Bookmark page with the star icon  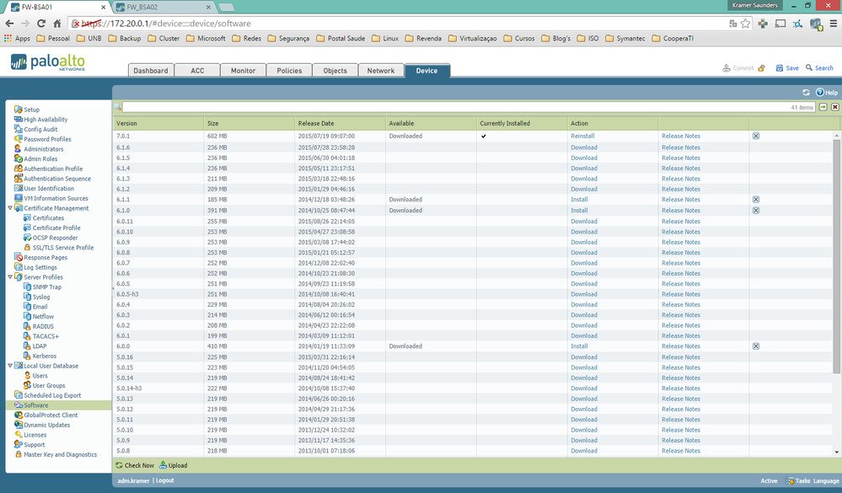click(745, 24)
